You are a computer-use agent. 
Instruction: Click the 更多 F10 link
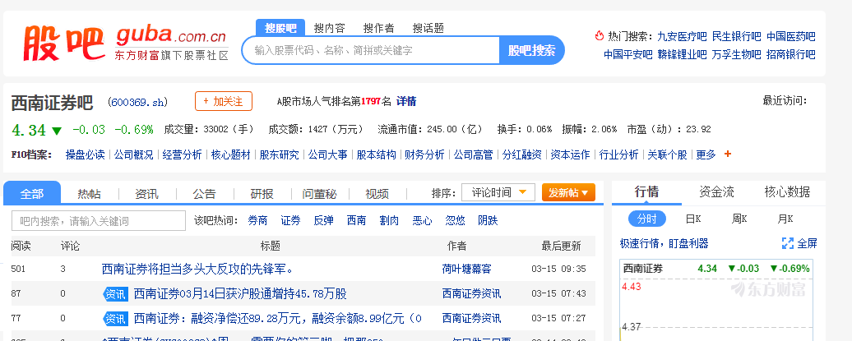pos(706,154)
